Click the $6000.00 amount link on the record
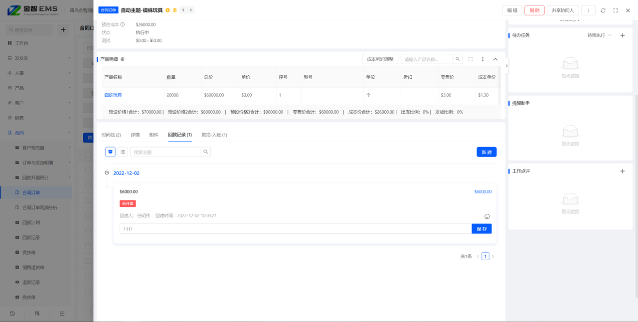 (483, 192)
